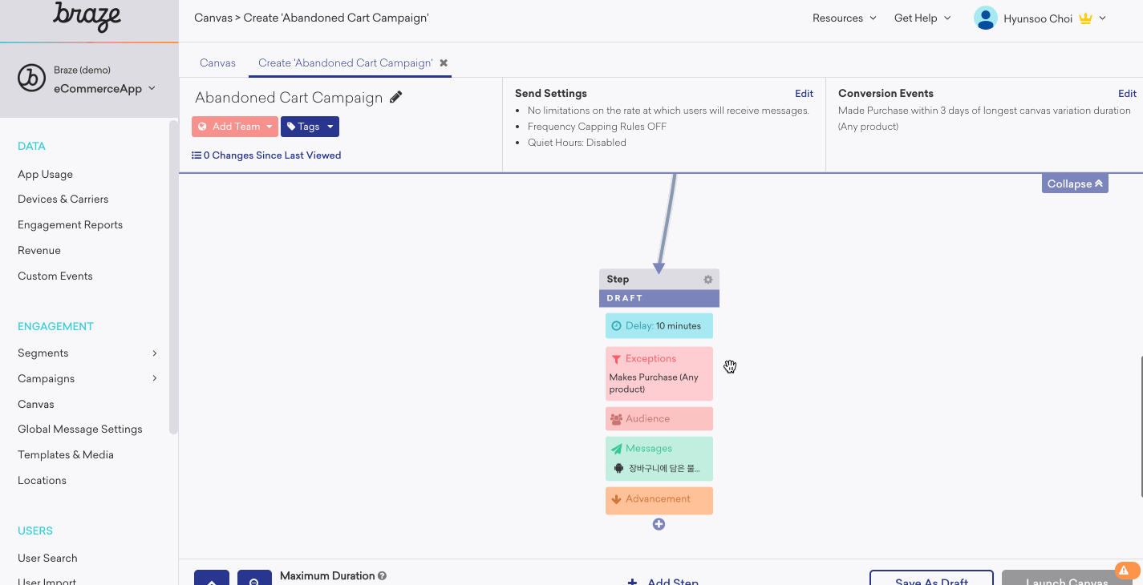The image size is (1143, 585).
Task: Click the 'Maximum Duration' label
Action: pos(327,576)
